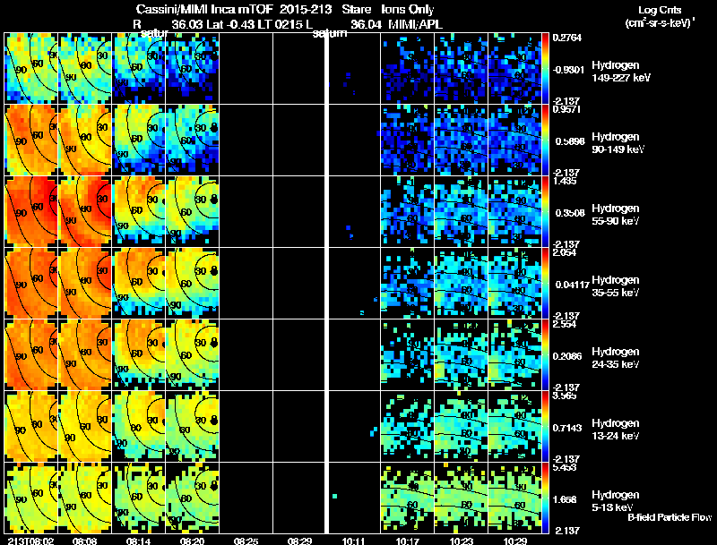Select the 'Hydrogen 35-55 keV' row label
This screenshot has height=545, width=717.
[x=616, y=286]
